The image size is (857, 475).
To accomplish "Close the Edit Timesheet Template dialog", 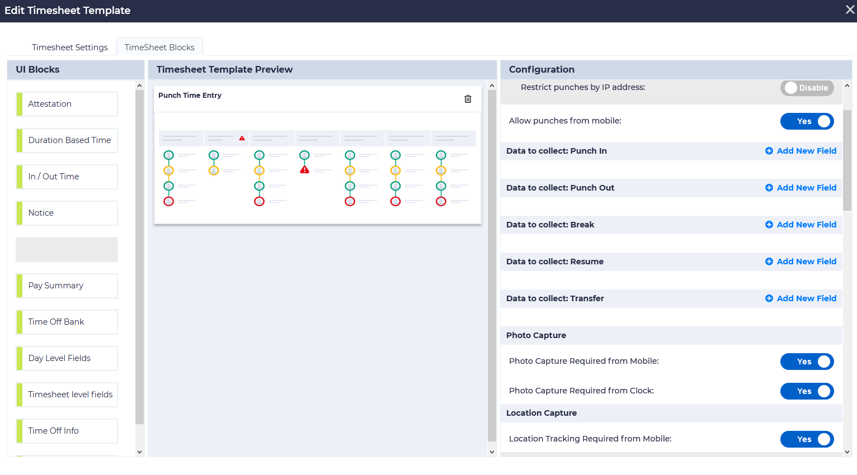I will click(x=850, y=10).
